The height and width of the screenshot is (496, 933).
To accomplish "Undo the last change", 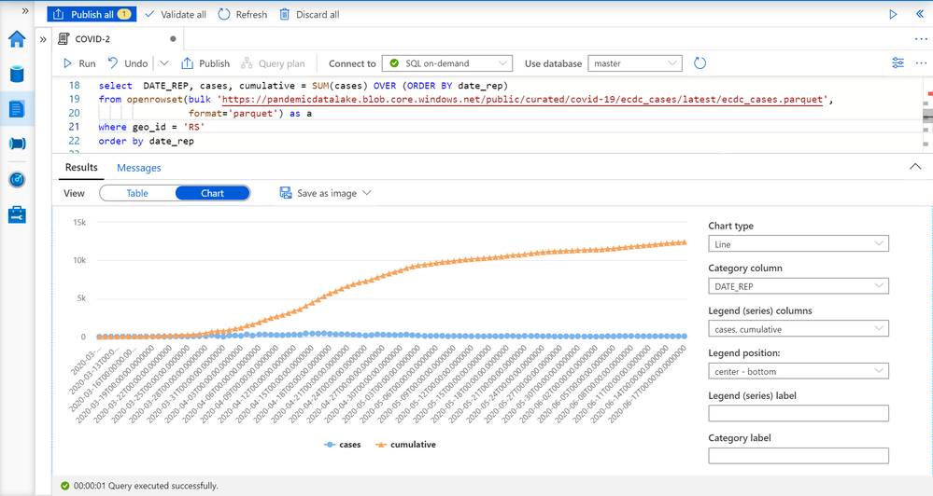I will point(128,63).
